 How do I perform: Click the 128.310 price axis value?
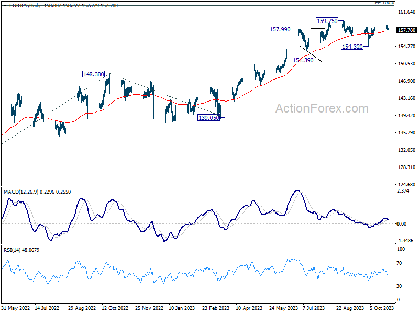[407, 167]
